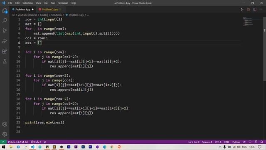Open Photoshop from the taskbar
Screen dimensions: 266x150
click(83, 147)
